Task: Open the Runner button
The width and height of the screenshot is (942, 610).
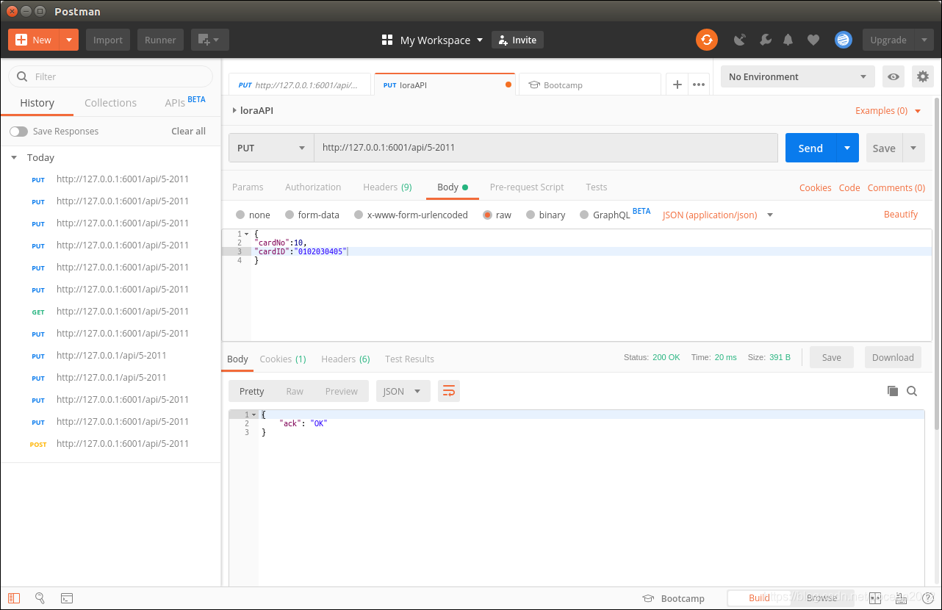Action: tap(160, 40)
